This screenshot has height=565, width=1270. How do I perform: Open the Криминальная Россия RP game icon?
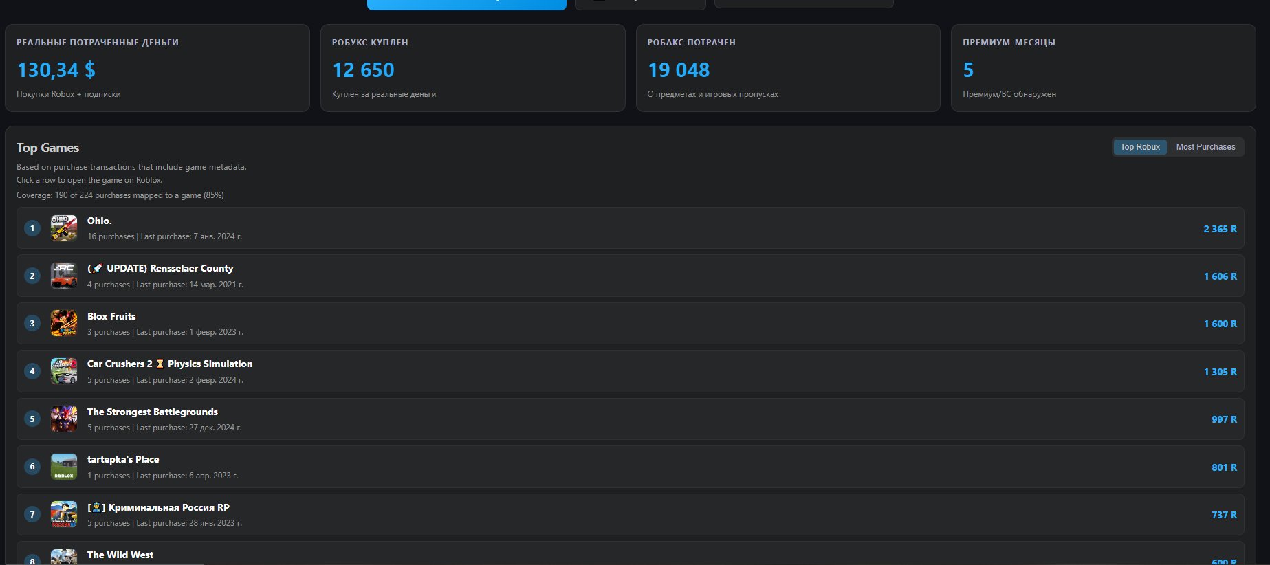coord(64,514)
